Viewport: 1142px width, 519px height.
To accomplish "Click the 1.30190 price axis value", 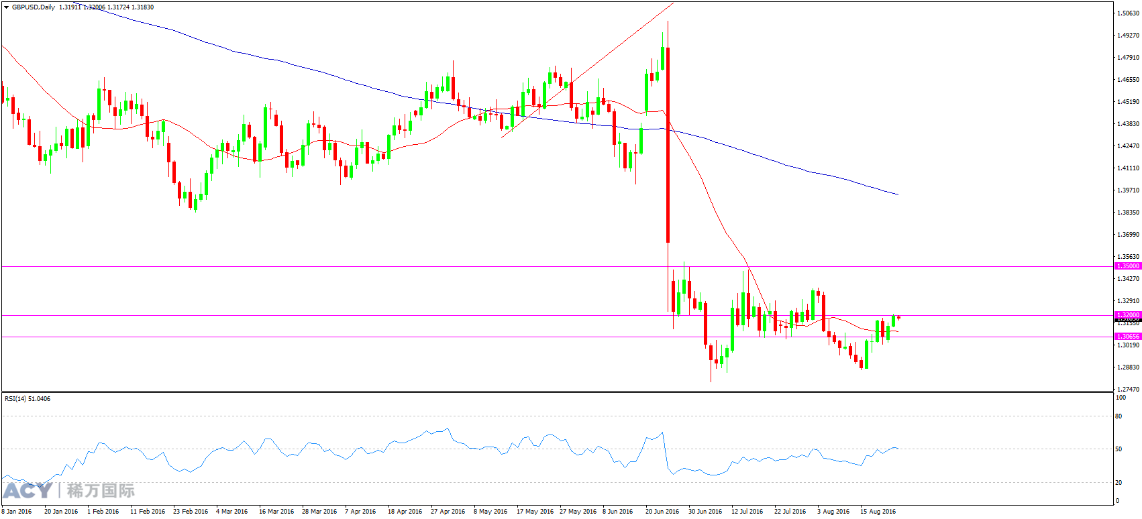I will 1128,345.
